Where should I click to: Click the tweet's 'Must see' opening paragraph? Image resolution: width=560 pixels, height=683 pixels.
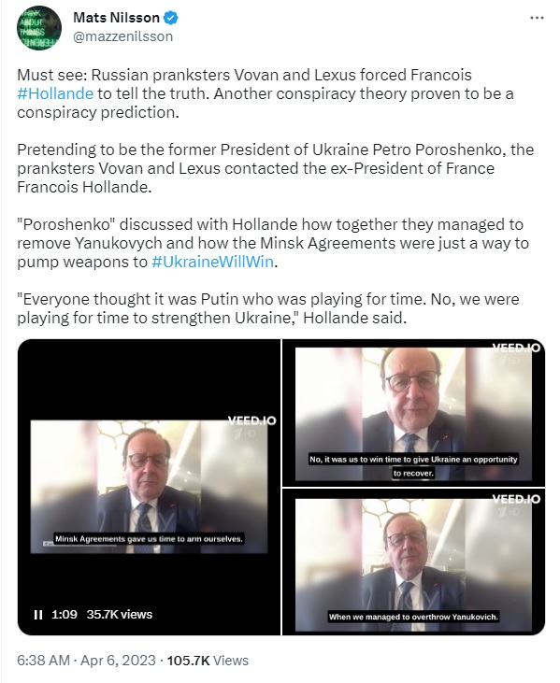pos(266,93)
